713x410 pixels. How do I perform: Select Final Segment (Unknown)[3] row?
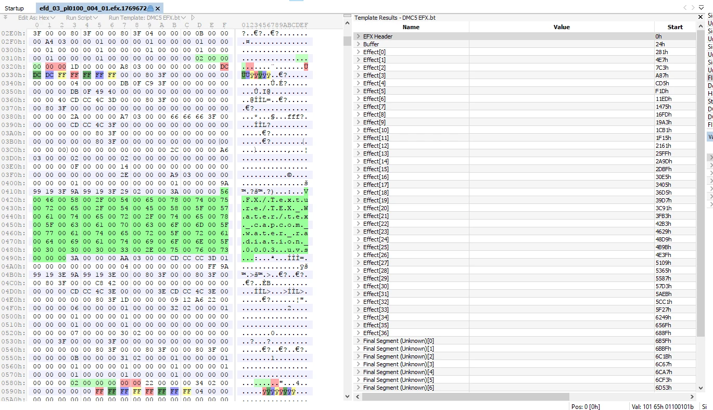pyautogui.click(x=524, y=364)
